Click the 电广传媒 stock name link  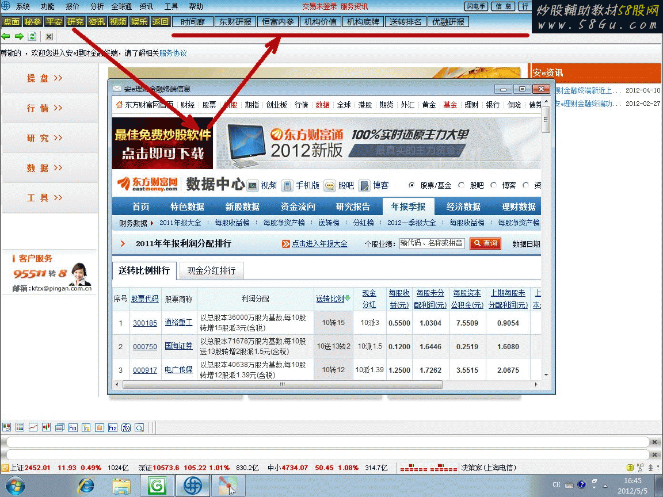[x=178, y=370]
